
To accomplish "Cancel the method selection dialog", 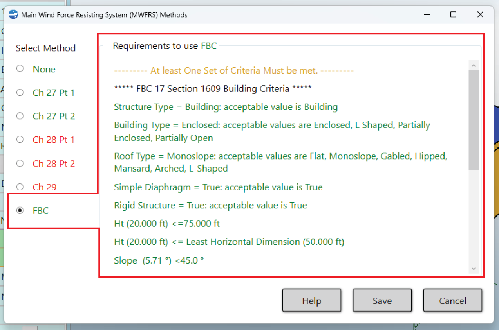I will 452,301.
